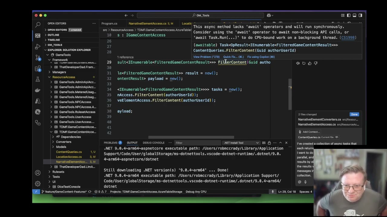Click the editor horizontal scrollbar
The width and height of the screenshot is (387, 217).
191,137
